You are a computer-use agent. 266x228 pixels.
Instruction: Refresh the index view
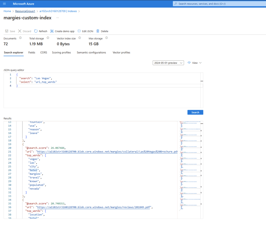pos(36,31)
